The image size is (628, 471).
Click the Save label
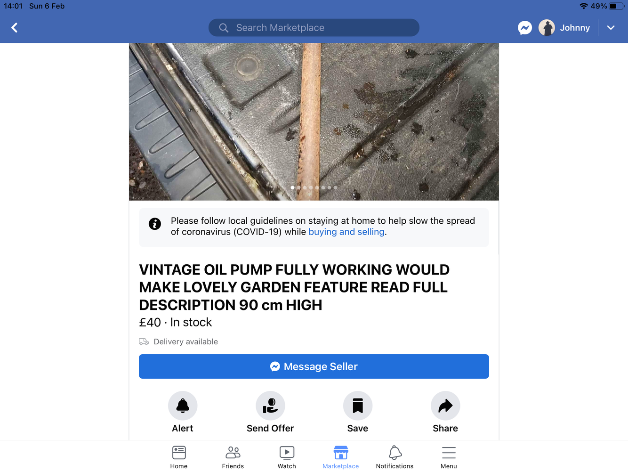coord(358,428)
